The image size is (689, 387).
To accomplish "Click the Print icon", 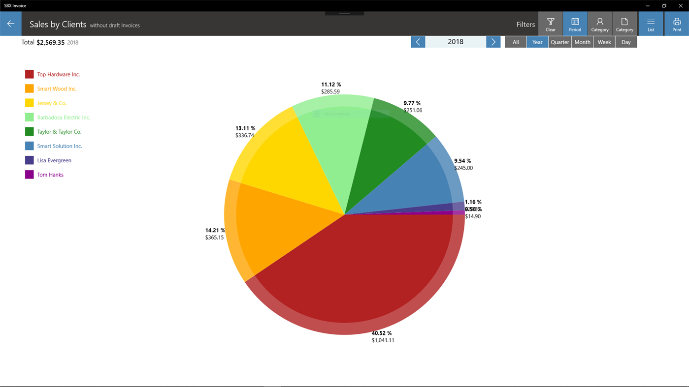I will click(676, 22).
